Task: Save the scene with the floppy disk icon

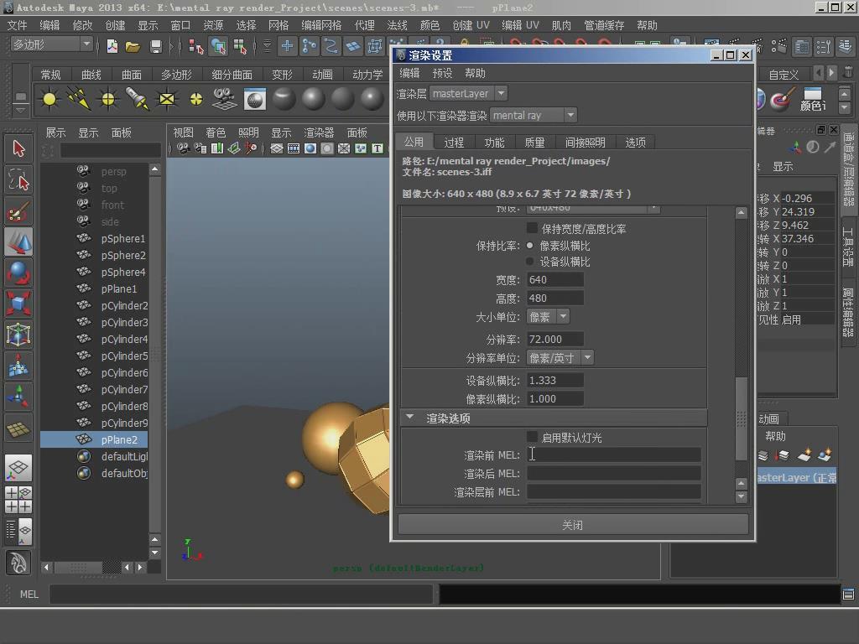Action: point(155,47)
